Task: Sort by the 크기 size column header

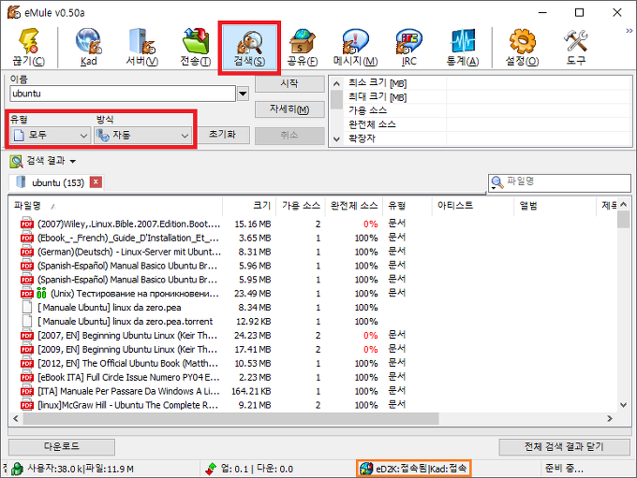Action: [249, 206]
